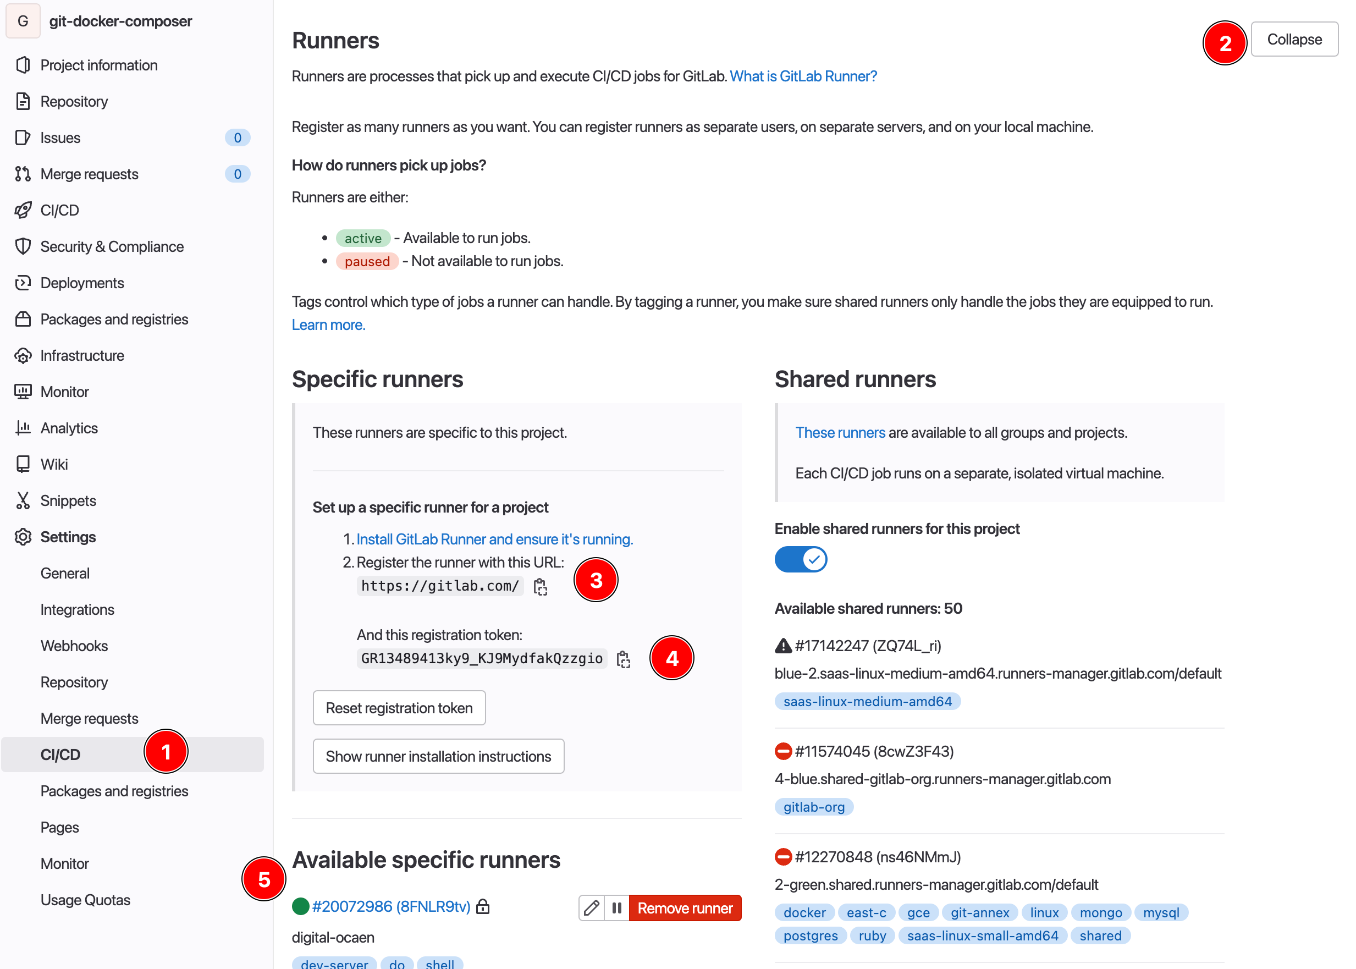
Task: Click the Snippets scissors icon
Action: coord(23,500)
